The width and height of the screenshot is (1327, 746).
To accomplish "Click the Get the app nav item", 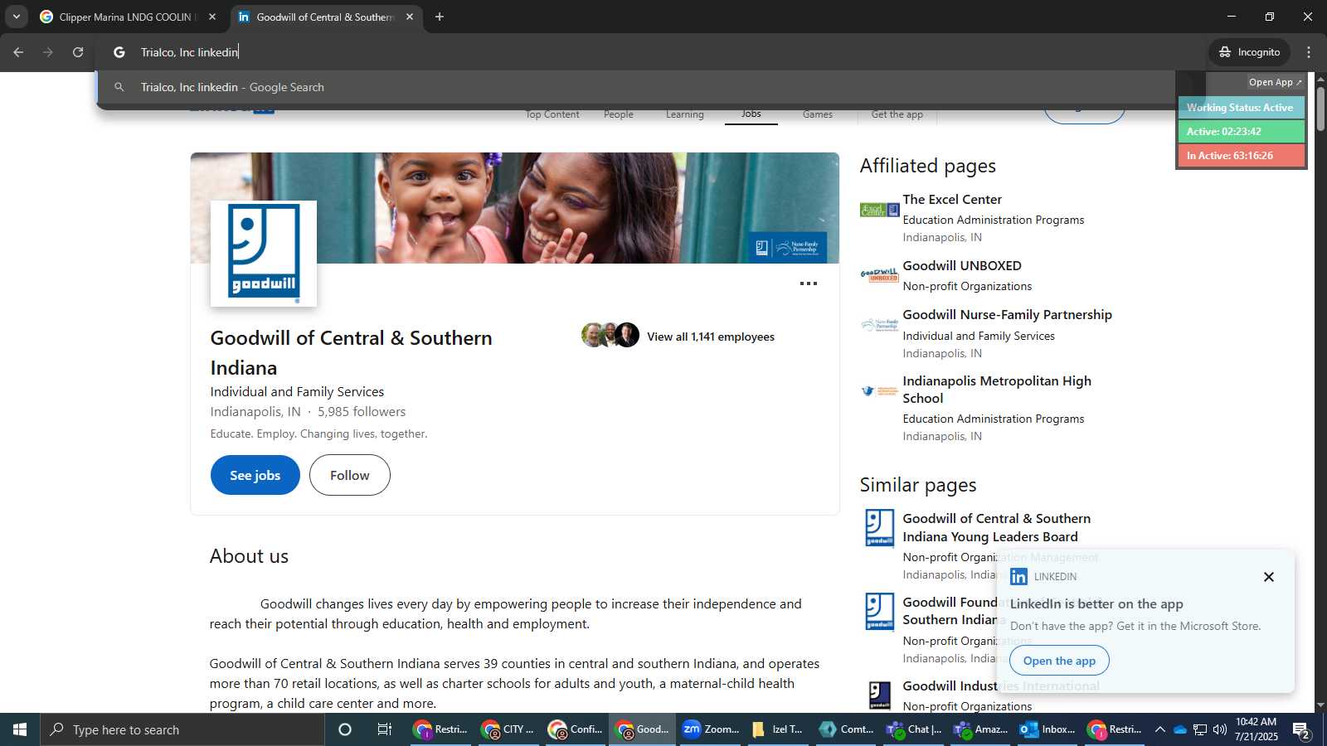I will click(897, 114).
